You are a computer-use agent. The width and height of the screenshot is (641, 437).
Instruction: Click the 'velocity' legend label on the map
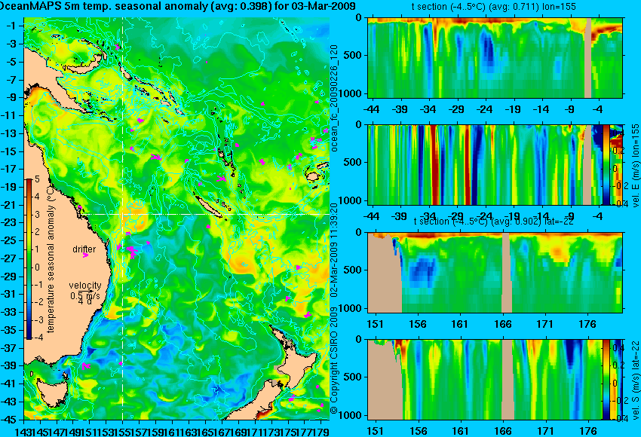(85, 286)
